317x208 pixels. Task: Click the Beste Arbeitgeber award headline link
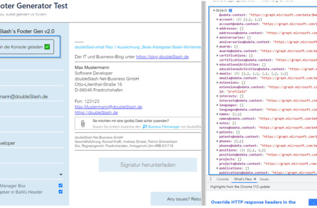(x=138, y=47)
